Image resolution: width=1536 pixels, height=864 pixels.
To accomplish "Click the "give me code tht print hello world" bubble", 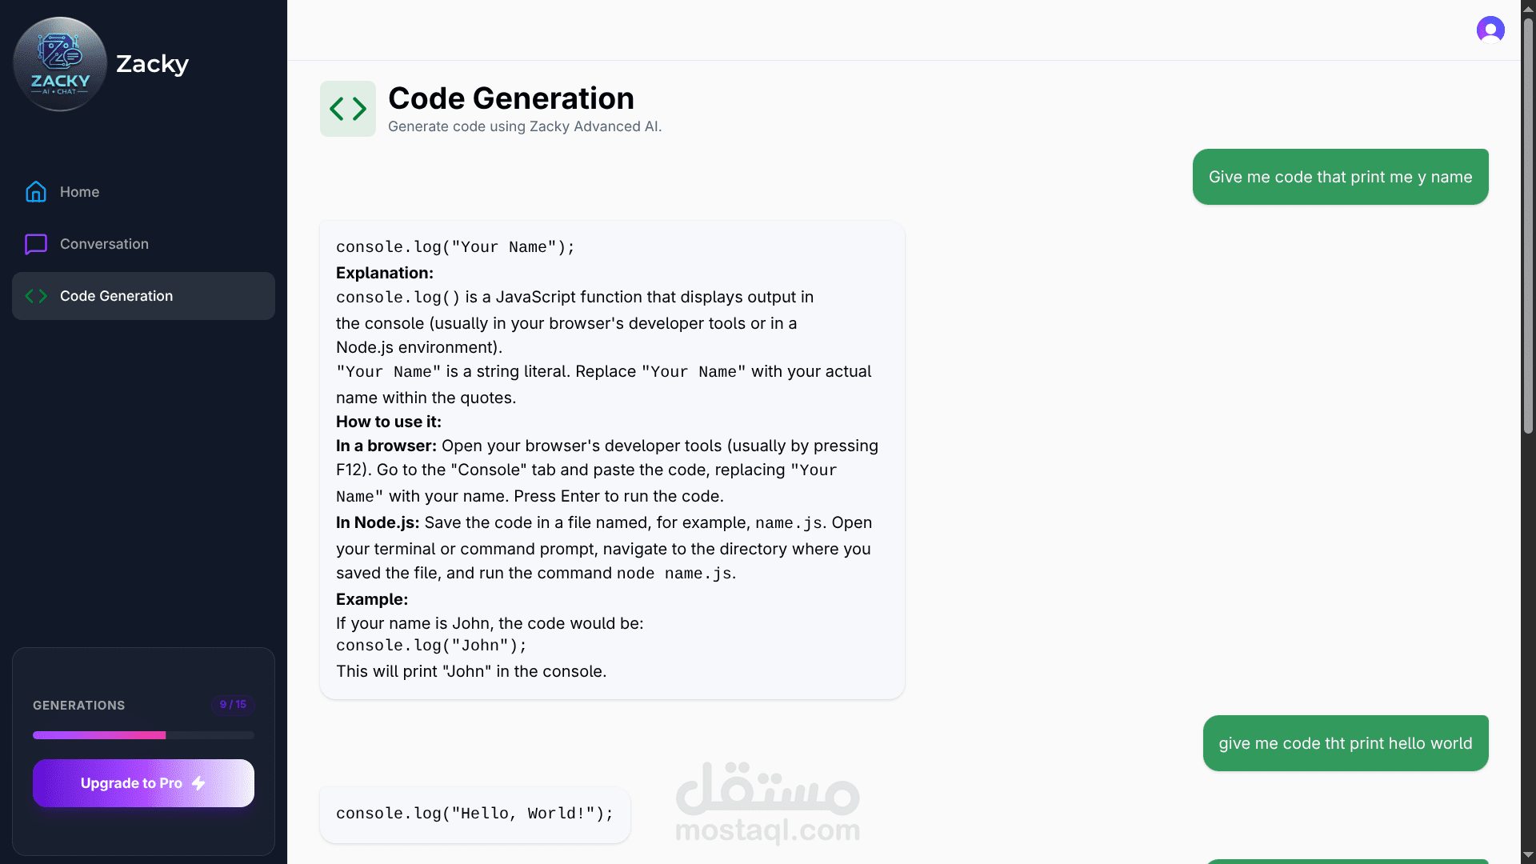I will tap(1345, 743).
